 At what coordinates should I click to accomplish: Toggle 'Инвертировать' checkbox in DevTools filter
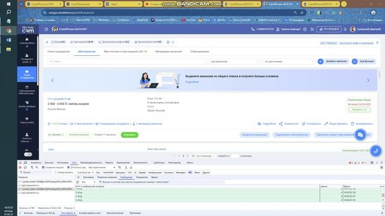56,172
